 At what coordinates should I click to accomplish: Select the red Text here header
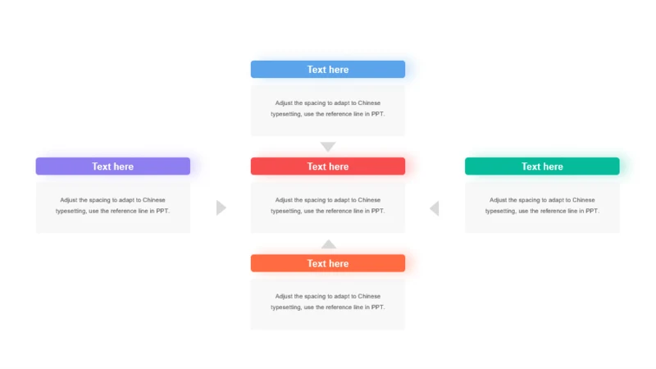click(x=328, y=166)
